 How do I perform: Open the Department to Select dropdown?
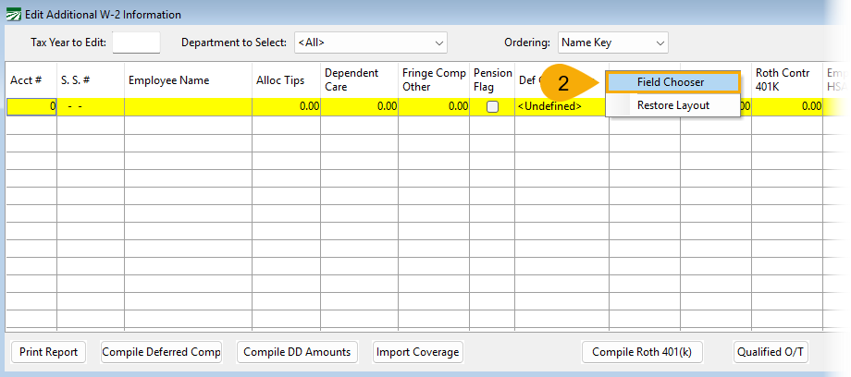click(x=370, y=43)
